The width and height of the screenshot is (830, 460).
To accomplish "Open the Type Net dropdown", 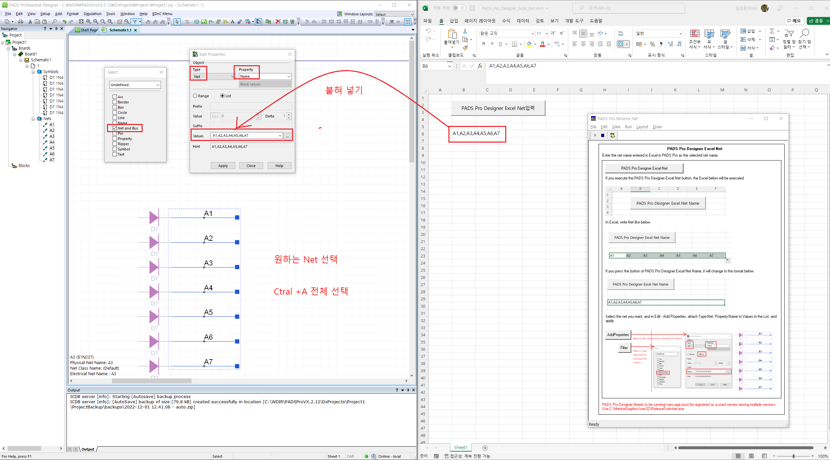I will tap(233, 77).
